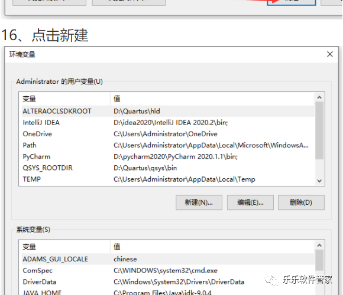Image resolution: width=343 pixels, height=295 pixels.
Task: Select the TEMP user variable row
Action: click(168, 179)
